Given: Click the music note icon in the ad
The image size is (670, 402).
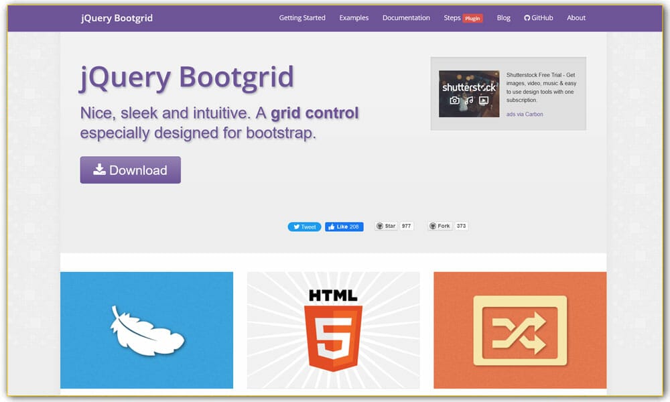Looking at the screenshot, I should click(469, 100).
